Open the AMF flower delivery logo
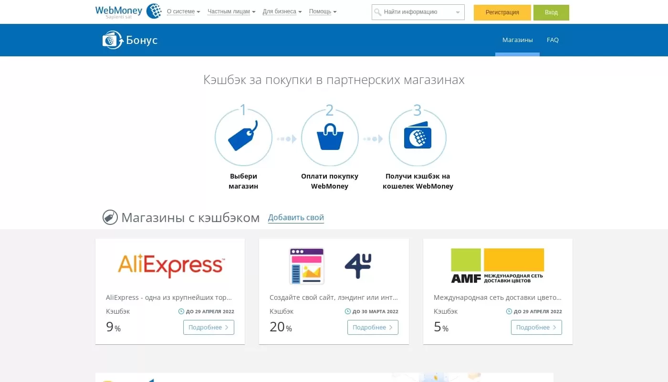The image size is (668, 382). pyautogui.click(x=498, y=265)
